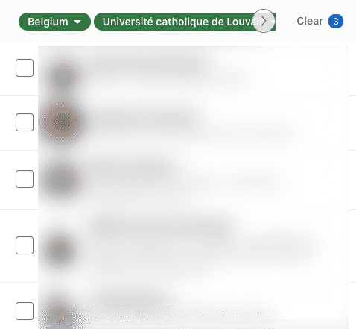Show more filters with the right chevron
This screenshot has height=329, width=356.
pos(264,21)
